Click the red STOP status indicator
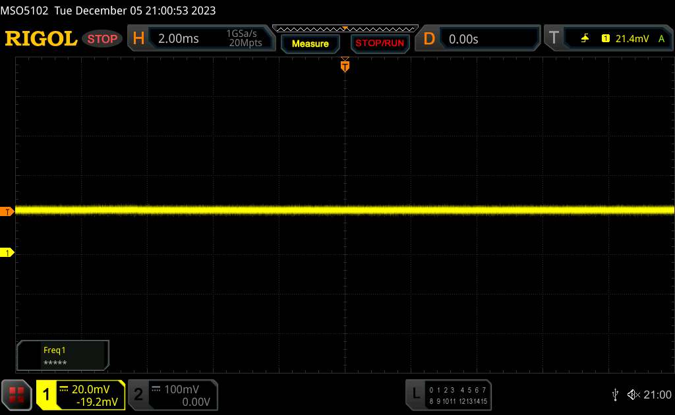Image resolution: width=675 pixels, height=415 pixels. [102, 39]
